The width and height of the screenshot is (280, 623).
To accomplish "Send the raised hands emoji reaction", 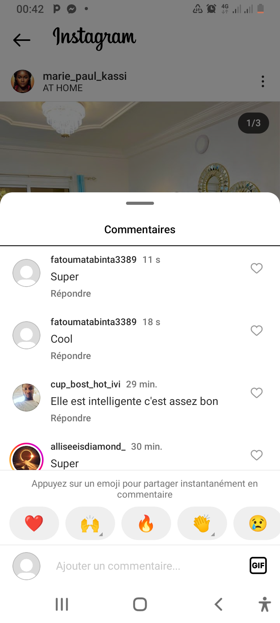I will [x=90, y=523].
